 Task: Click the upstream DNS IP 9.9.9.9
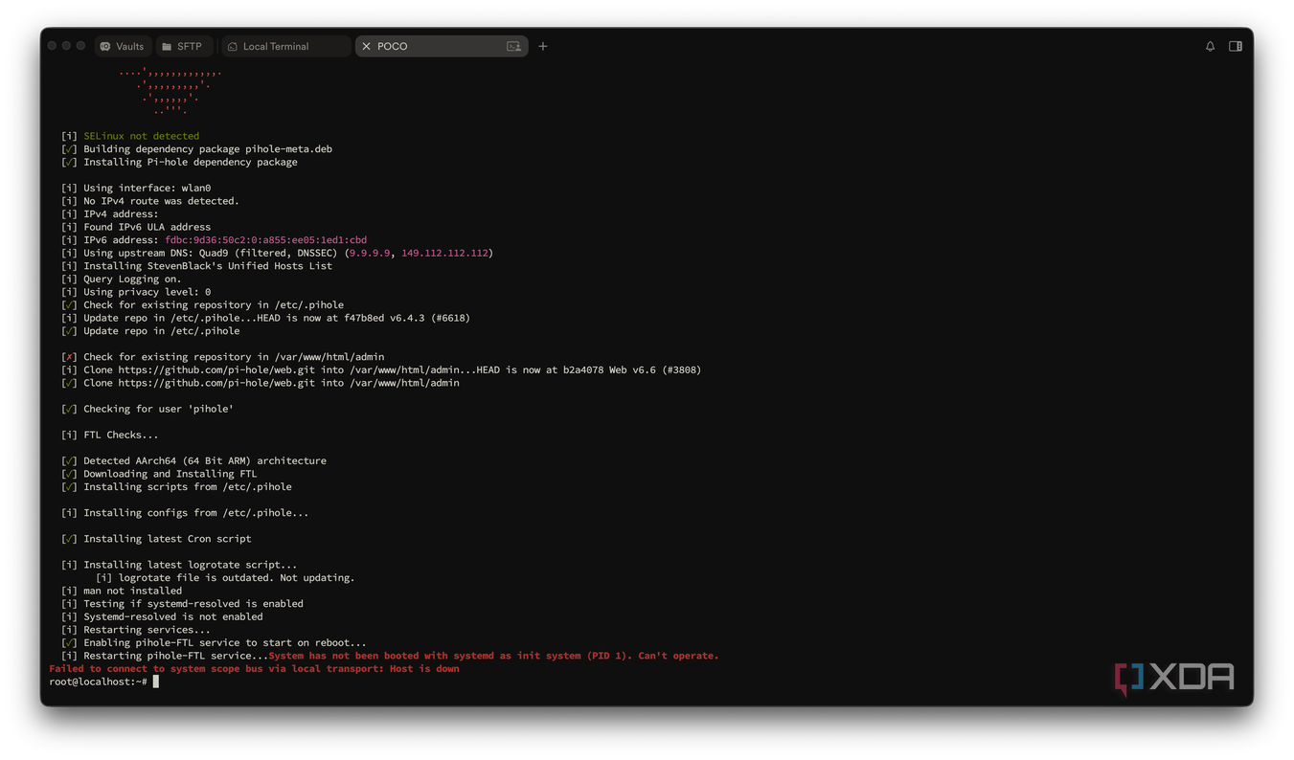(x=370, y=253)
